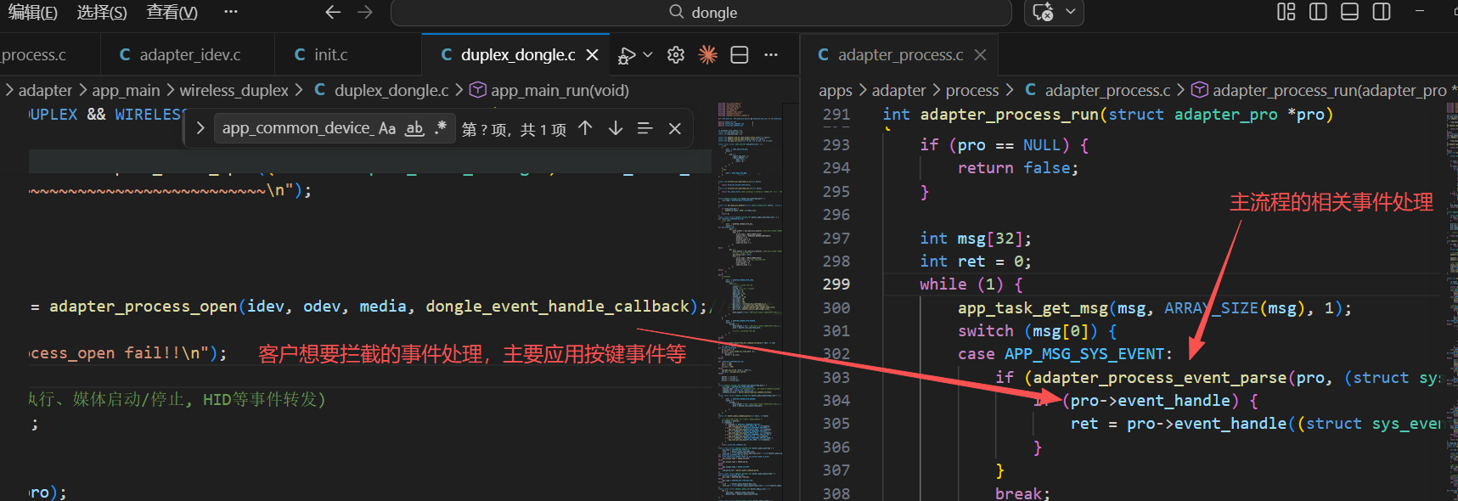Start run or debug from editor toolbar
Viewport: 1458px width, 501px height.
[x=627, y=55]
